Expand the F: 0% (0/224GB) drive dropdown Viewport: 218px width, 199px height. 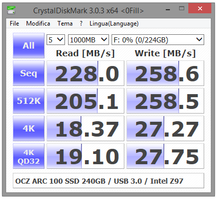[158, 40]
